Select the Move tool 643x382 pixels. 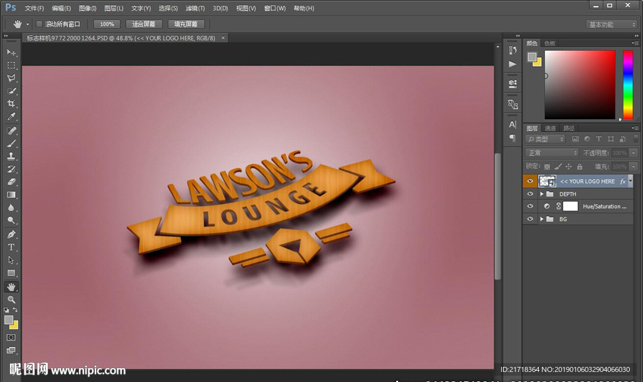[x=11, y=53]
